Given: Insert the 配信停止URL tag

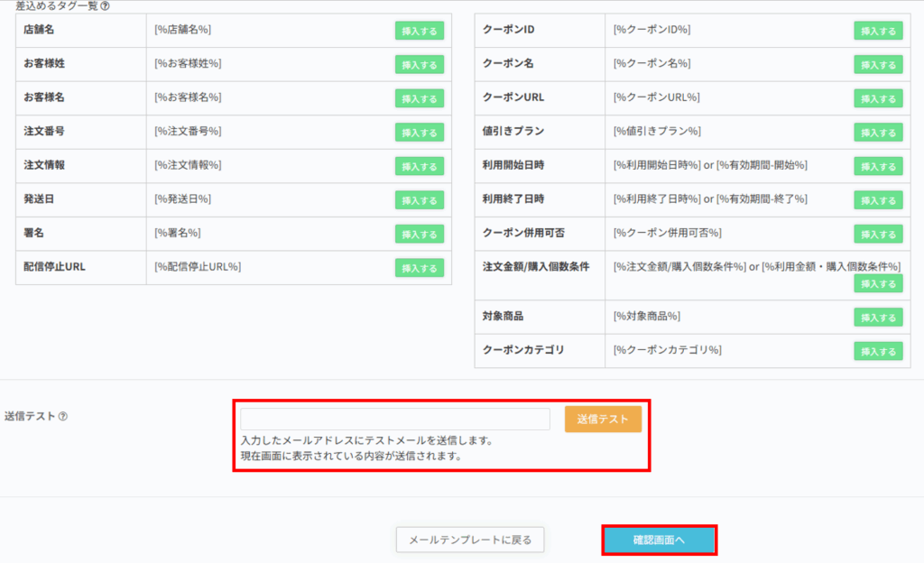Looking at the screenshot, I should pyautogui.click(x=419, y=268).
